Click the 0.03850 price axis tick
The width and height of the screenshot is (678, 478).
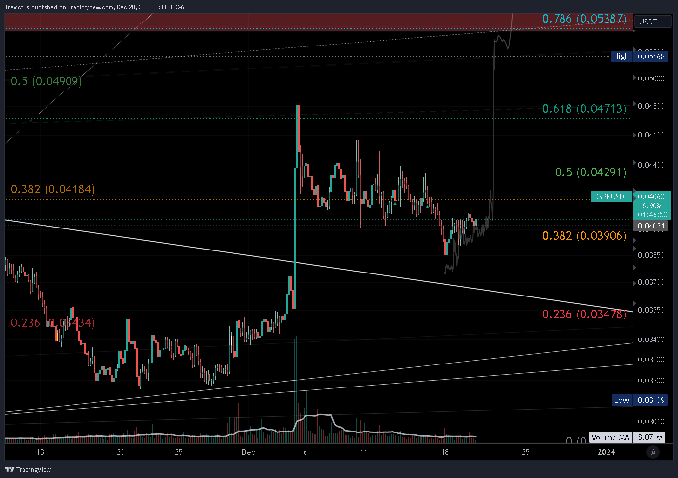coord(651,255)
